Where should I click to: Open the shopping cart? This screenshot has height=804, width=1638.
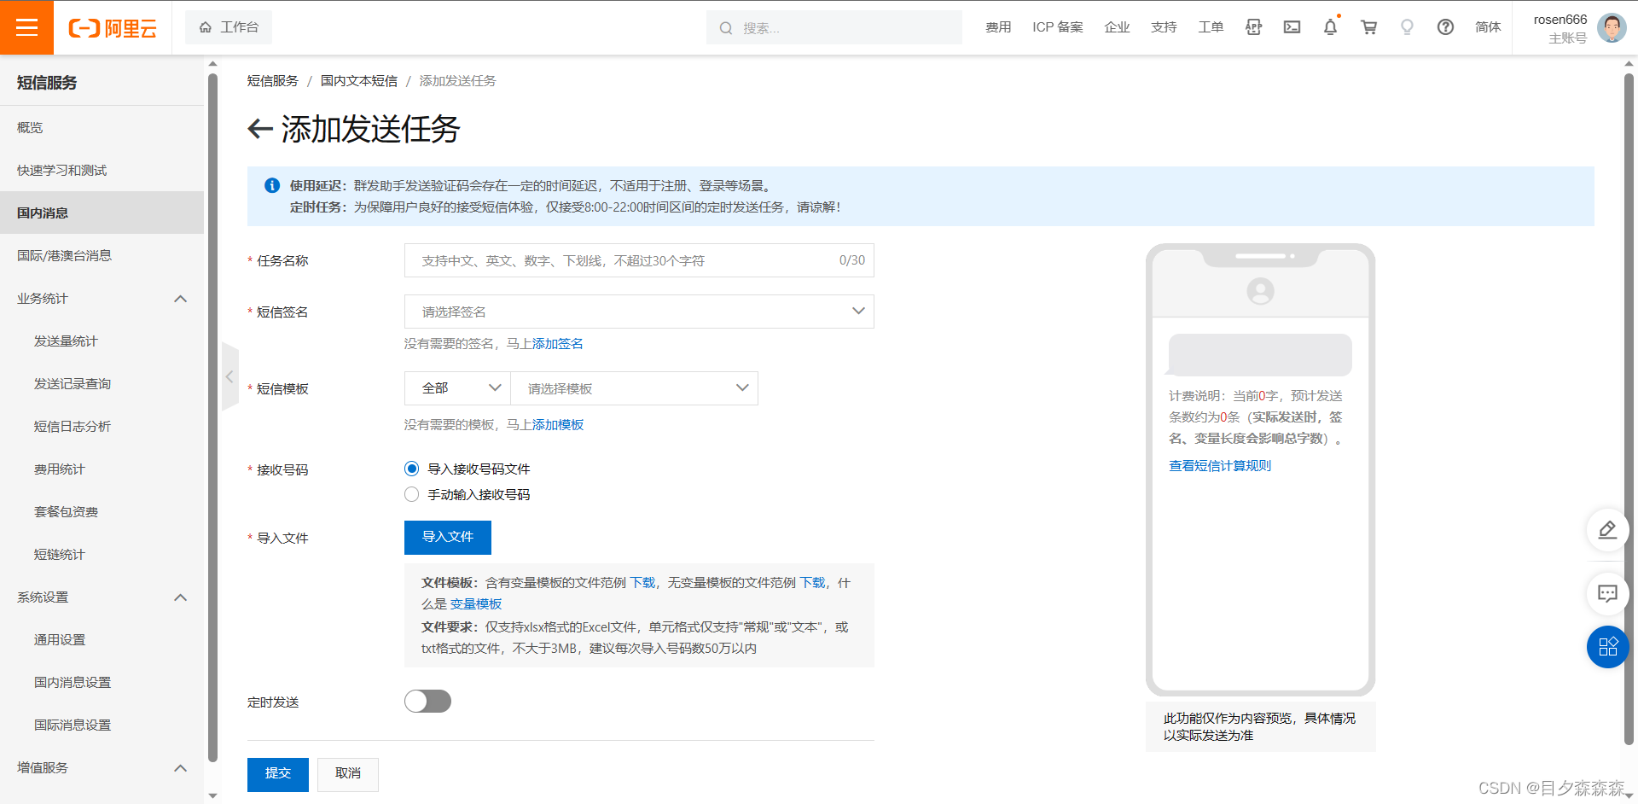coord(1368,26)
